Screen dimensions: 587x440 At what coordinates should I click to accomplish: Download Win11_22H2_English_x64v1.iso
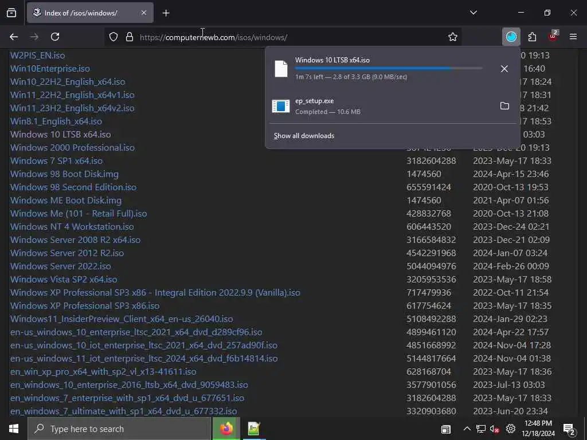point(72,95)
